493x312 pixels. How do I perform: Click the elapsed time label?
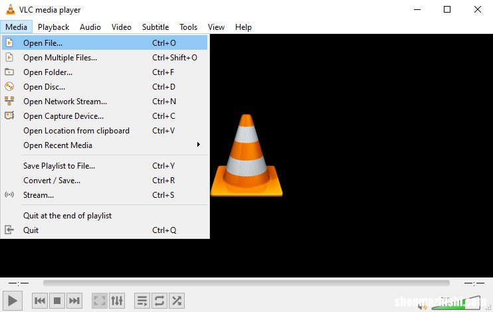[x=19, y=283]
